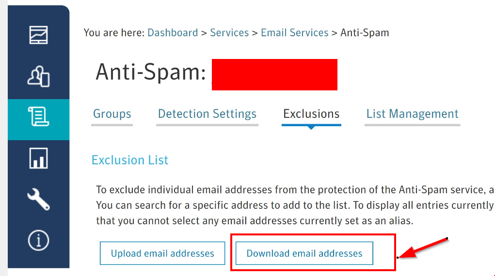Image resolution: width=495 pixels, height=276 pixels.
Task: Click the wrench tools icon
Action: tap(38, 199)
